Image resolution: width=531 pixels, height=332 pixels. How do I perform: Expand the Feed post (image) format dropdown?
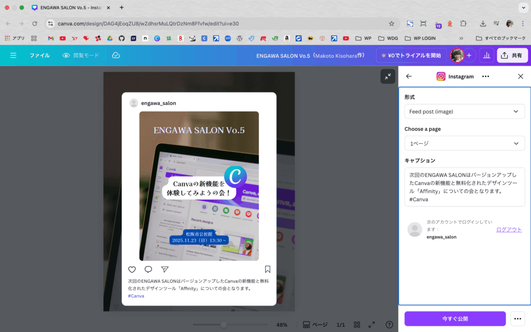coord(465,112)
